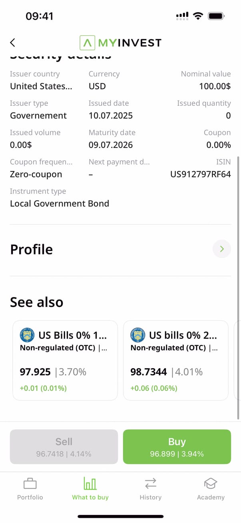Screen dimensions: 241x523
Task: Tap the back arrow icon
Action: coord(13,42)
